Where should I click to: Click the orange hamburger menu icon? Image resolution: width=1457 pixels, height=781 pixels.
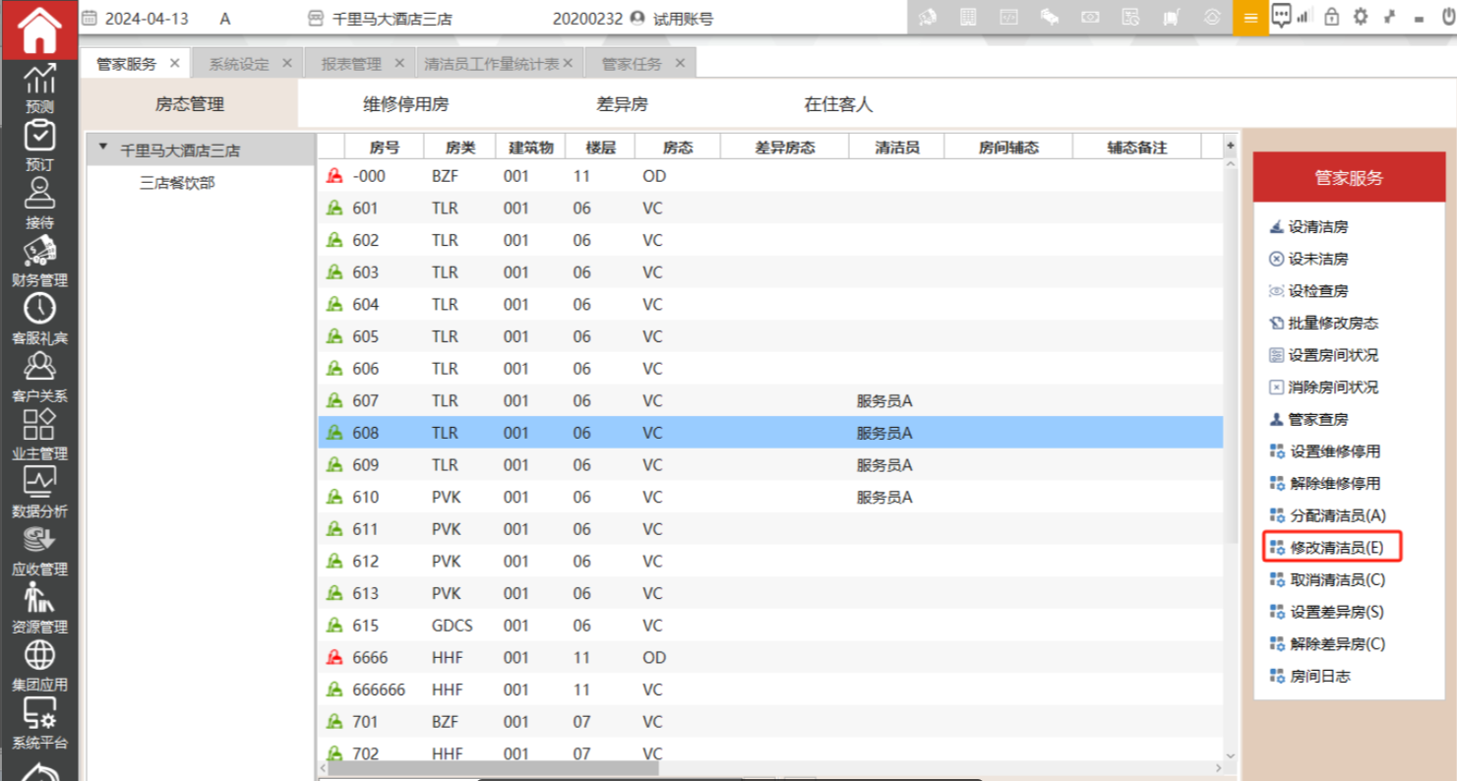coord(1250,18)
